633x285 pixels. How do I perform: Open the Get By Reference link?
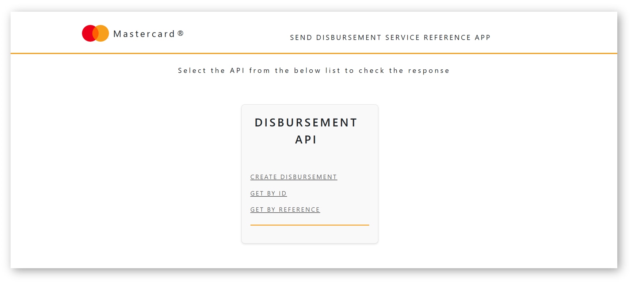pyautogui.click(x=285, y=210)
